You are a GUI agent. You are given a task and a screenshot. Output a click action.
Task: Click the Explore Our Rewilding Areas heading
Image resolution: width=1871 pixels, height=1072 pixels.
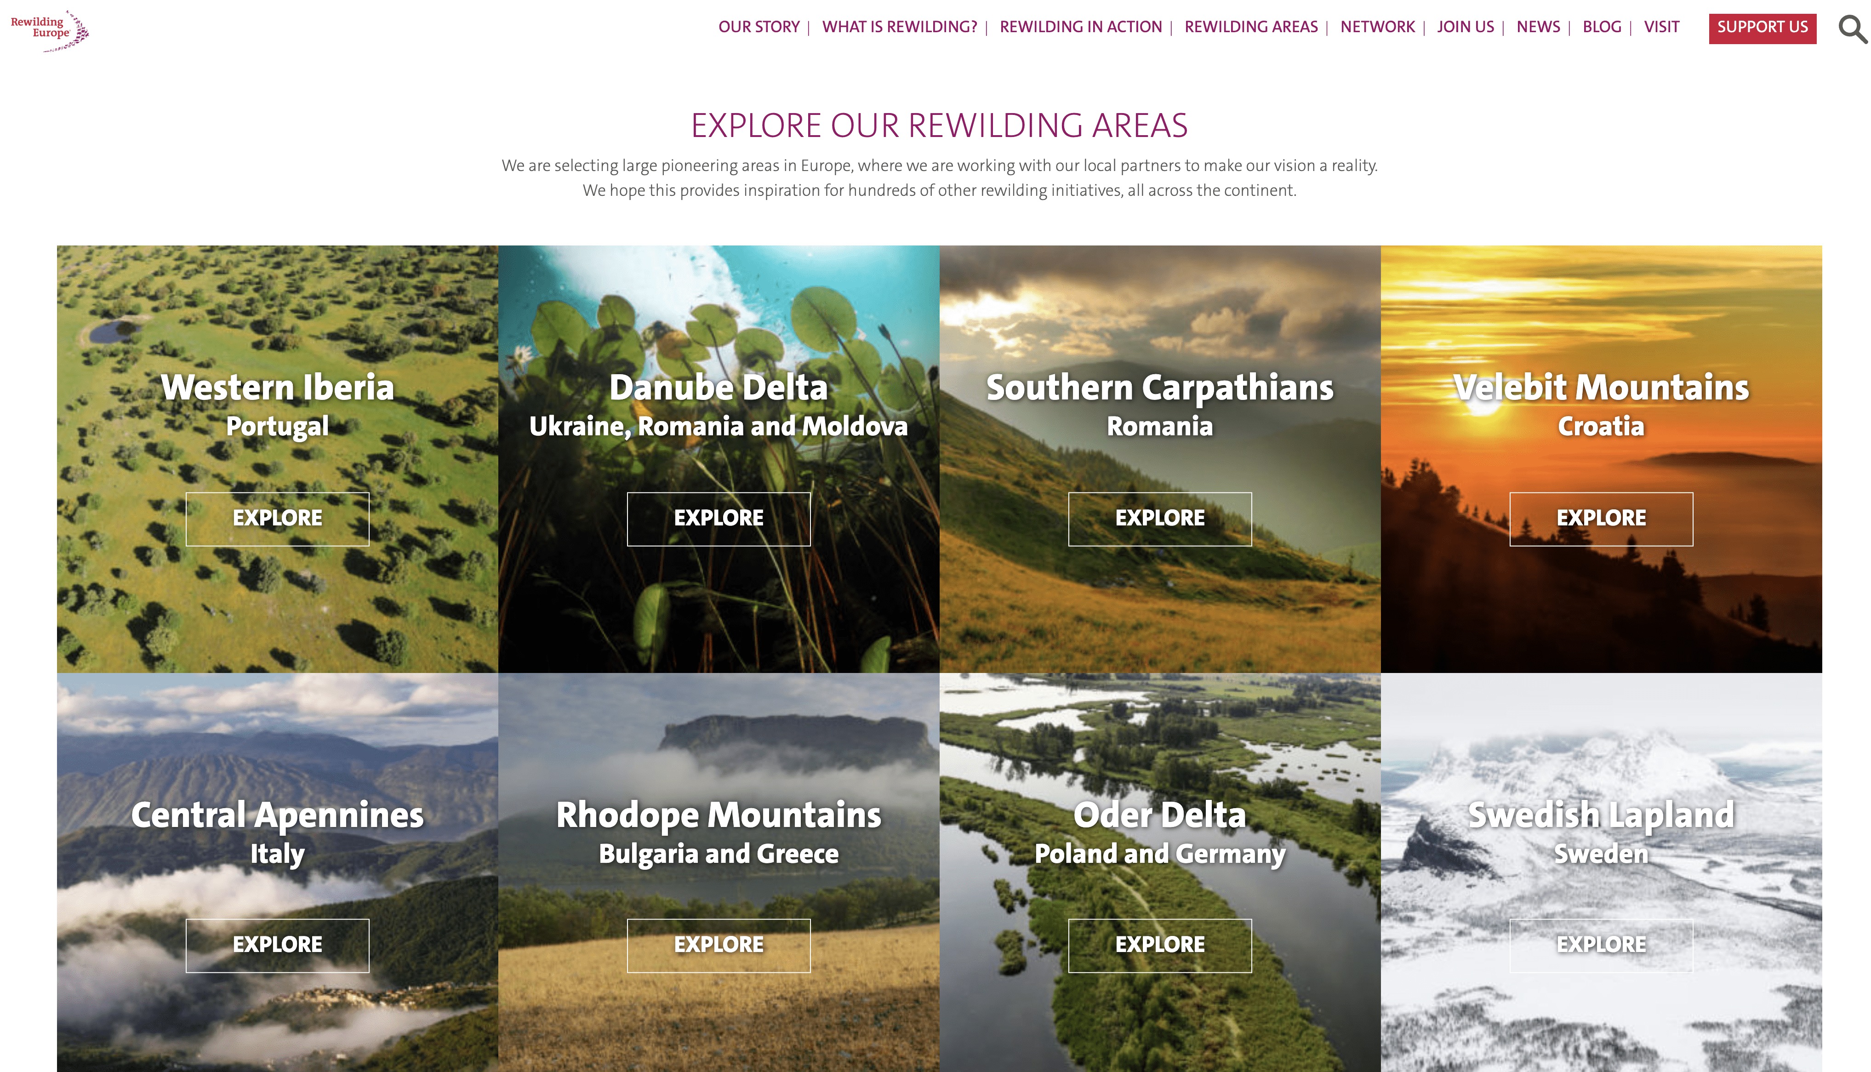point(939,126)
